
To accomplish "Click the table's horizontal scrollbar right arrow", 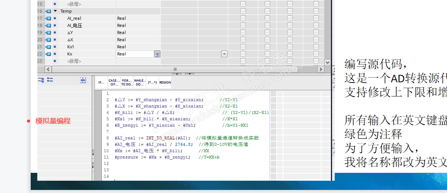I will tap(321, 69).
